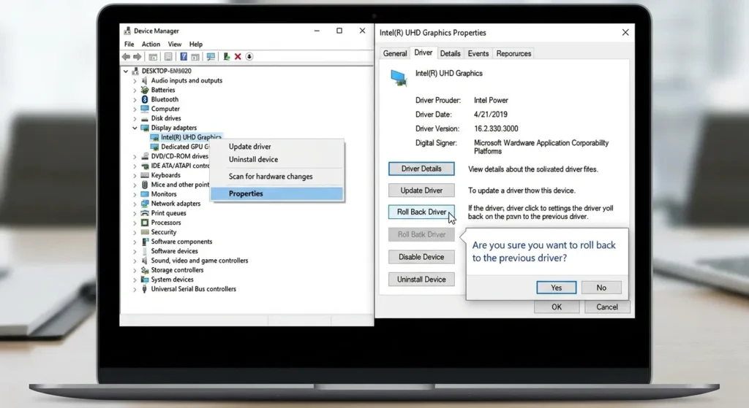Click the circular down-arrow Update driver toolbar icon
The height and width of the screenshot is (408, 749).
[x=249, y=57]
